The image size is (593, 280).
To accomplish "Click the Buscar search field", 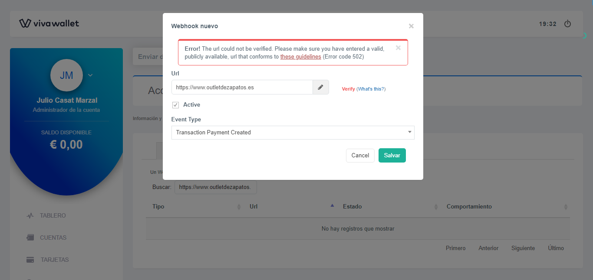I will [x=215, y=187].
